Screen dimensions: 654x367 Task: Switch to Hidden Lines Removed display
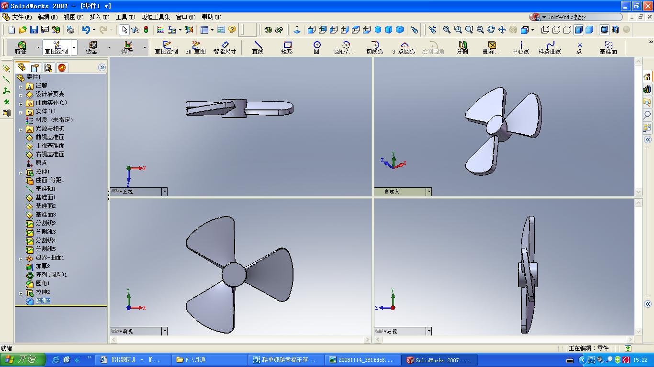pos(567,30)
